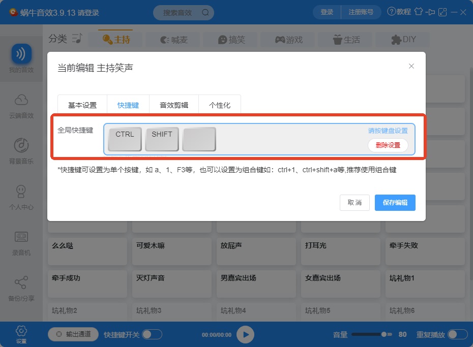This screenshot has width=473, height=347.
Task: Open 背景音乐 music disc icon
Action: point(21,145)
